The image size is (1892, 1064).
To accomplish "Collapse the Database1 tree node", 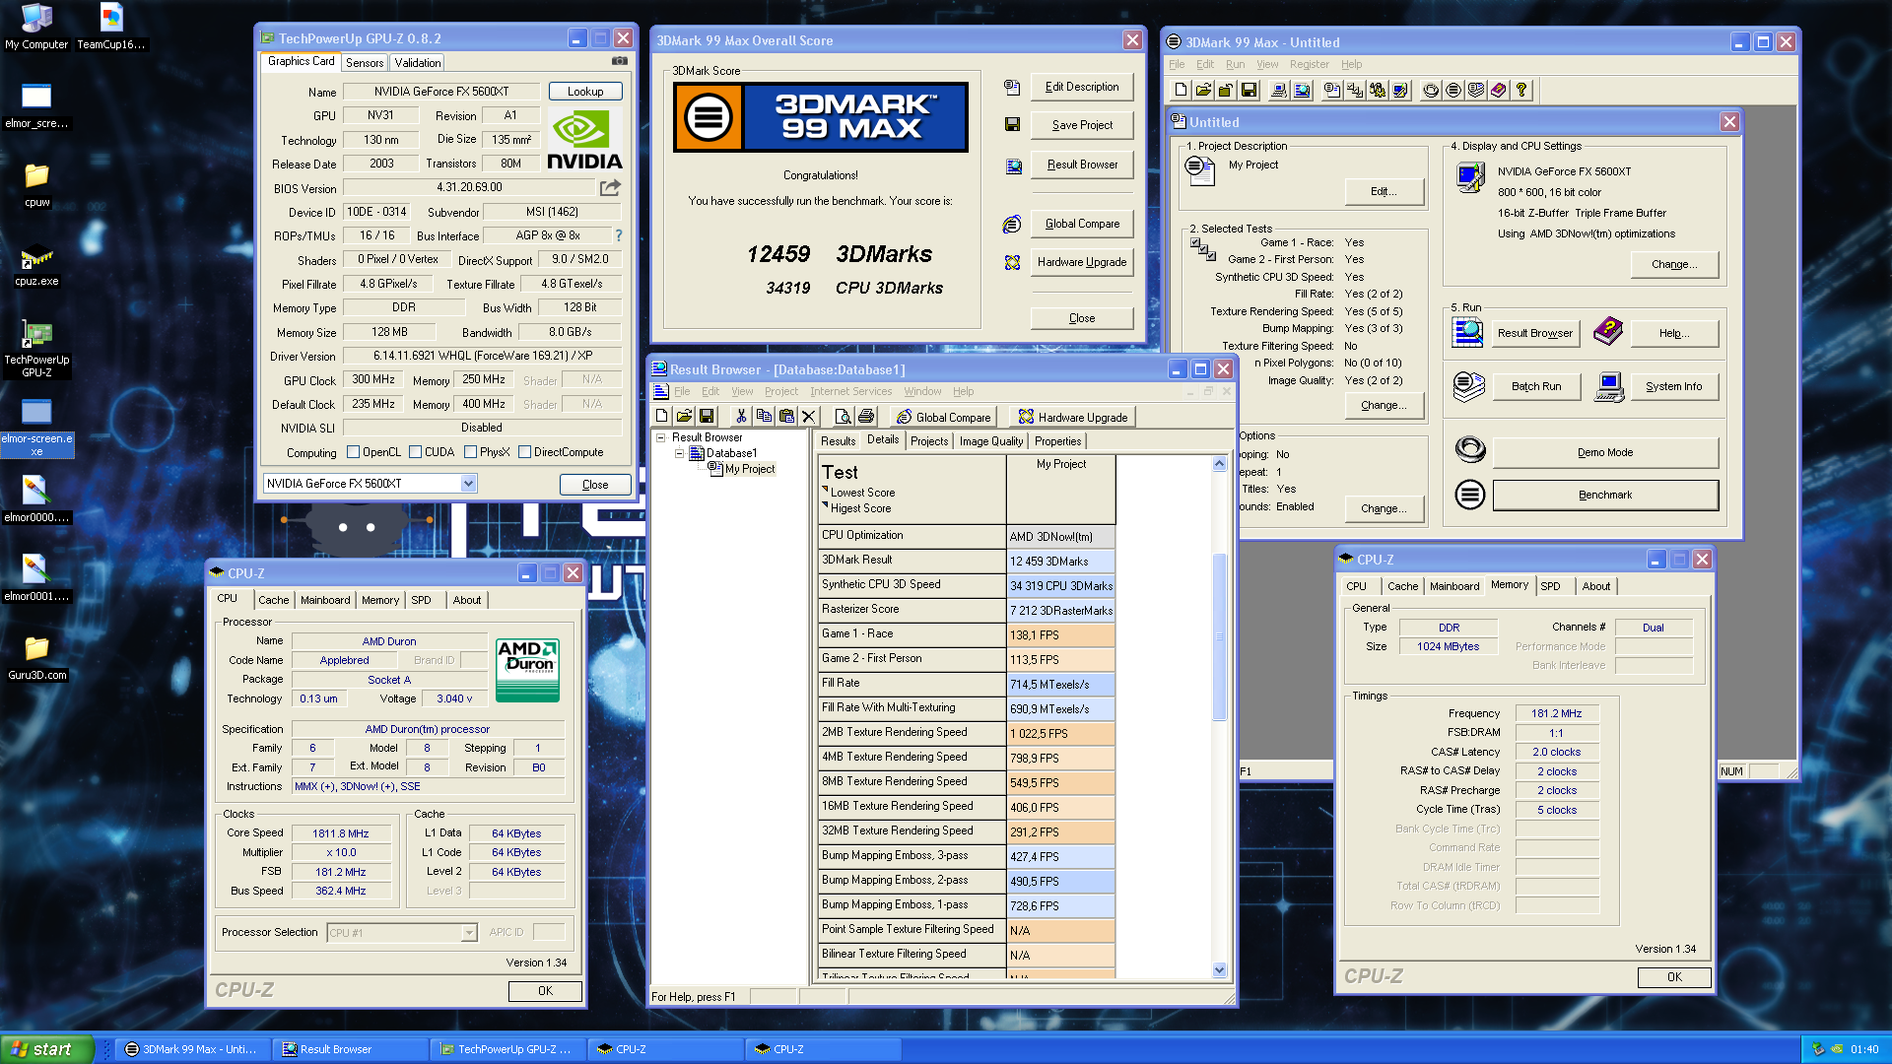I will coord(679,453).
